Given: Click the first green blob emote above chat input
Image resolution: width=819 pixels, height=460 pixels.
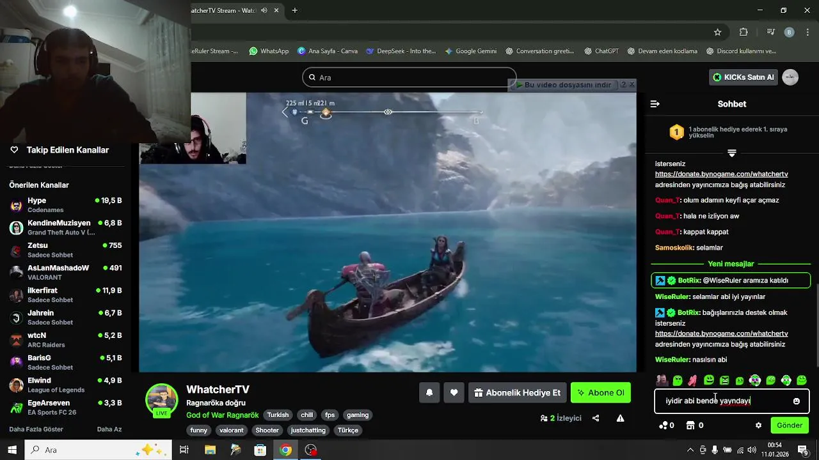Looking at the screenshot, I should (x=678, y=381).
